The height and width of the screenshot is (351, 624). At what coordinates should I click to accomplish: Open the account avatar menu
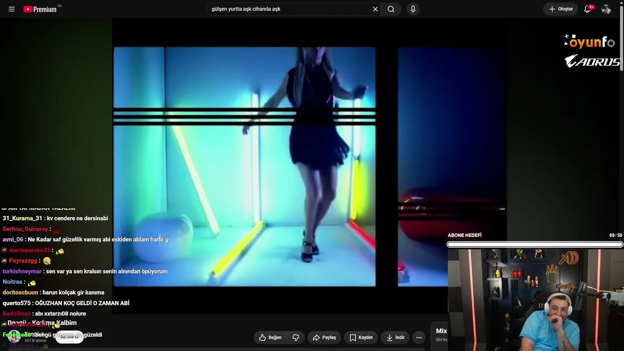click(x=606, y=9)
